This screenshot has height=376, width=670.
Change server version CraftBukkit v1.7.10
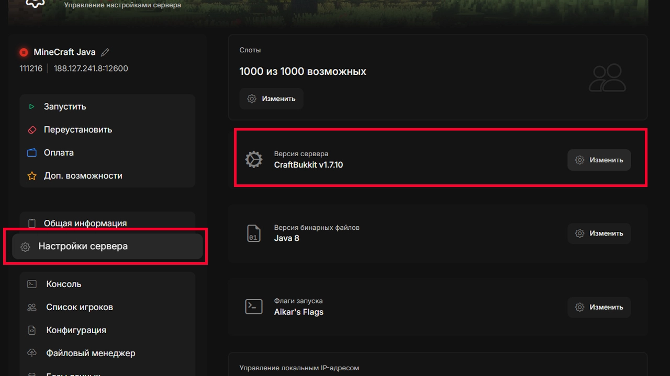point(599,160)
